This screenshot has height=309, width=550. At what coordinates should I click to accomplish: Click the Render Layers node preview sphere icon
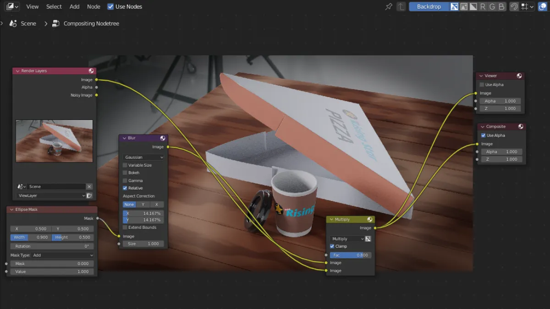(91, 71)
